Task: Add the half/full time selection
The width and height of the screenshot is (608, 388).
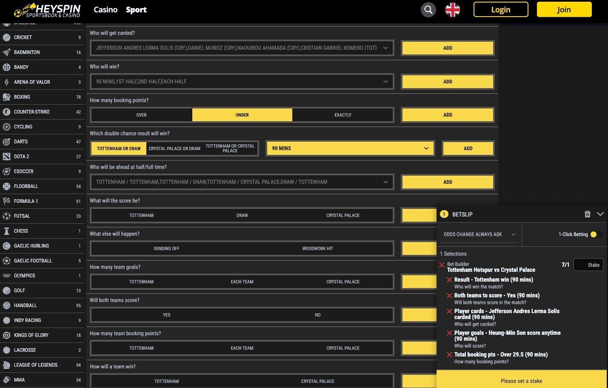Action: 448,182
